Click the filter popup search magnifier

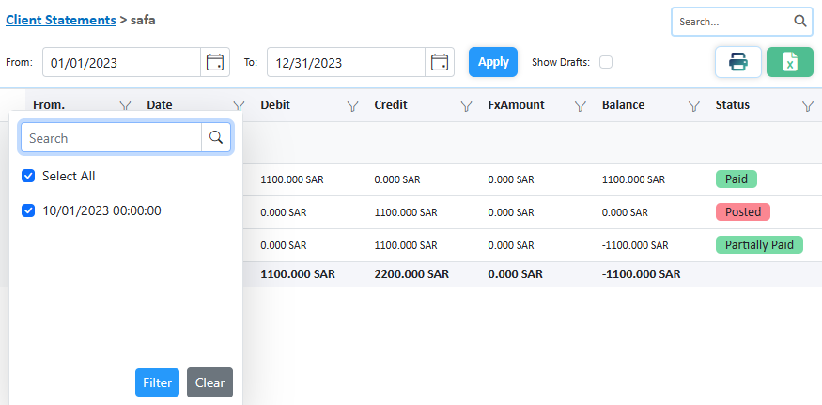tap(216, 138)
